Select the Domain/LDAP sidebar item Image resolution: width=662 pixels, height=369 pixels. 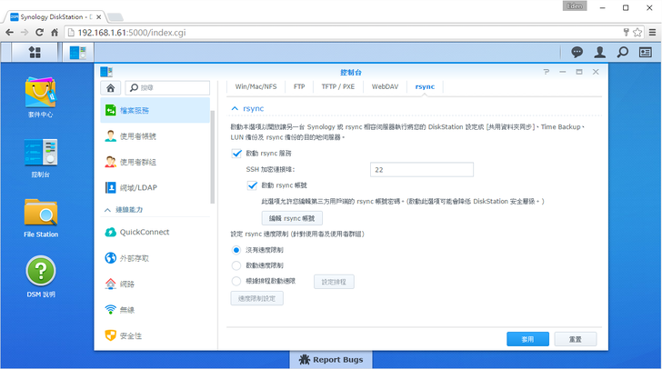click(x=155, y=187)
